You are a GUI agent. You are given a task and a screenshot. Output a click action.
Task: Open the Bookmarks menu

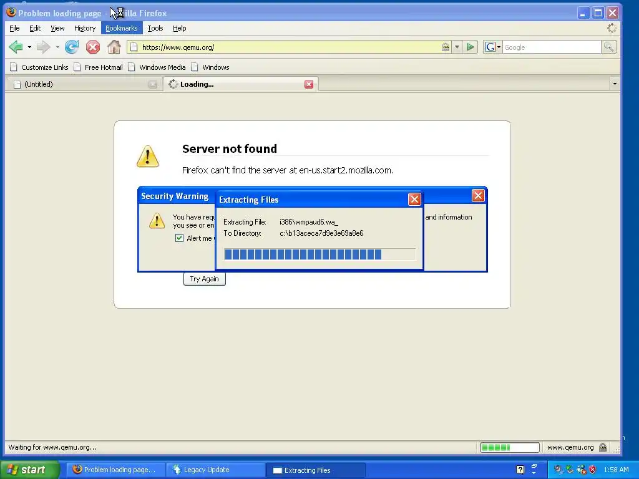tap(122, 28)
